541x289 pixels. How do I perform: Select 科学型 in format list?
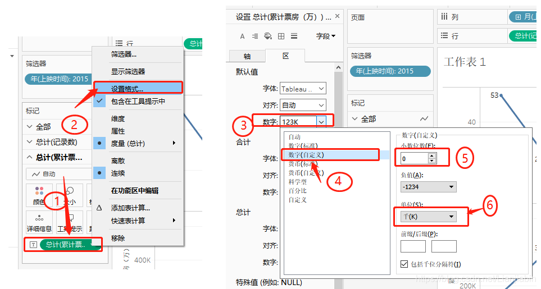click(x=297, y=181)
